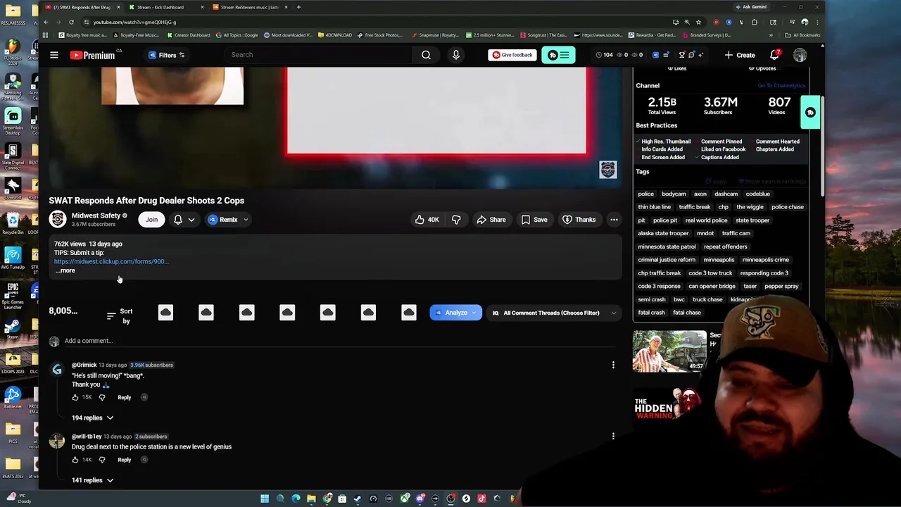Click the search magnifier button

coord(426,55)
